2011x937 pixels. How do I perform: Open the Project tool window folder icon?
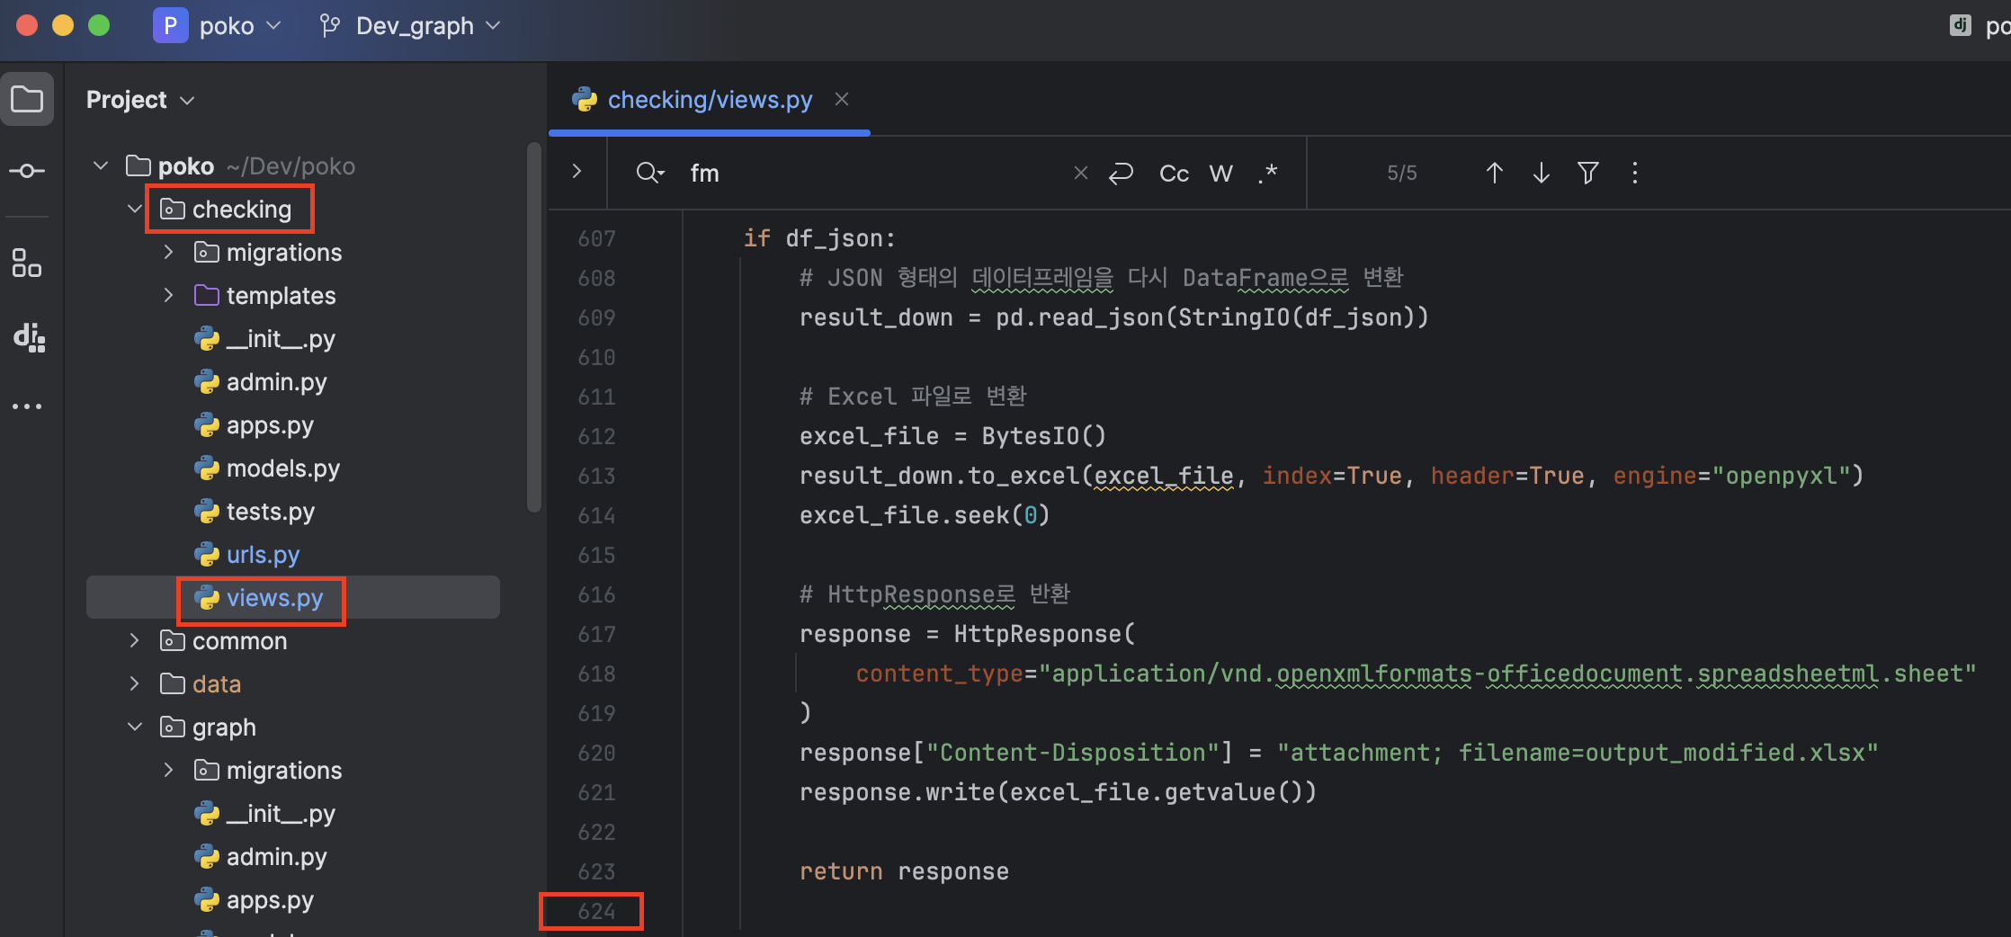pyautogui.click(x=27, y=99)
